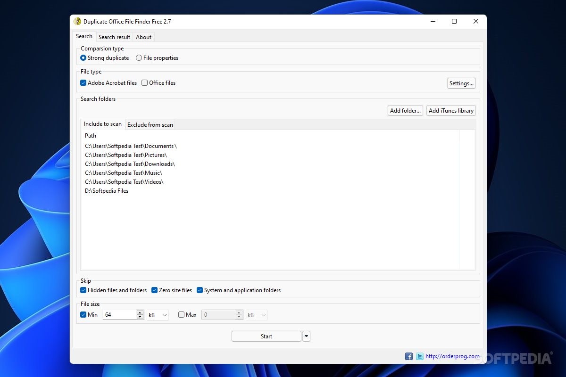Select File properties comparison
566x377 pixels.
tap(157, 58)
